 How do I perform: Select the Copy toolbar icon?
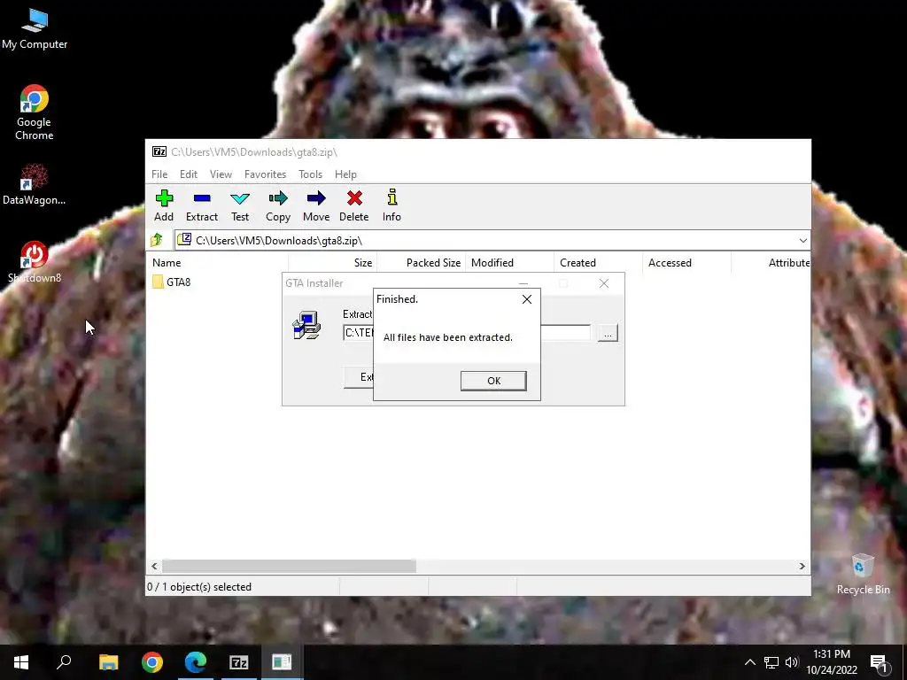(277, 205)
